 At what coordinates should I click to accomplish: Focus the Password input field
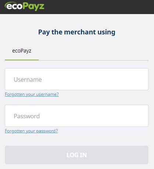(x=77, y=116)
